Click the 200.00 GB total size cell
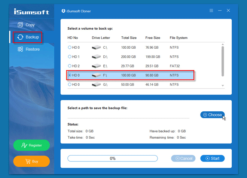 click(x=128, y=57)
